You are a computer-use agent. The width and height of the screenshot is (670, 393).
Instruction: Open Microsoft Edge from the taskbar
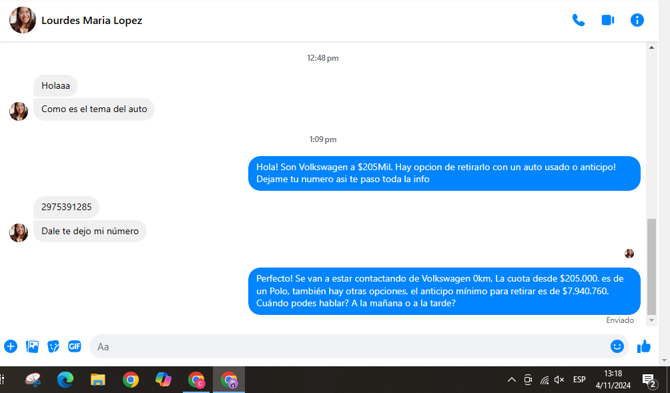65,380
